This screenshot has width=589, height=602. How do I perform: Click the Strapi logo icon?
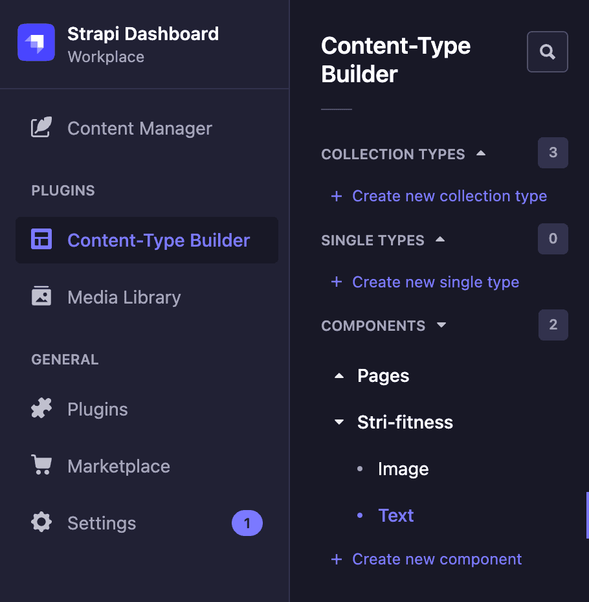(x=36, y=42)
